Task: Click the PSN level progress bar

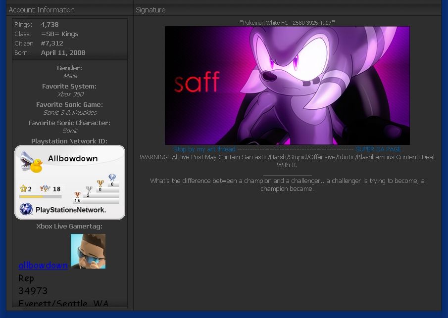Action: pyautogui.click(x=40, y=197)
